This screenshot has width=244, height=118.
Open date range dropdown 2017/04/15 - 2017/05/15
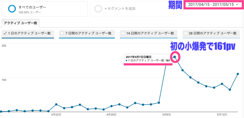point(213,5)
